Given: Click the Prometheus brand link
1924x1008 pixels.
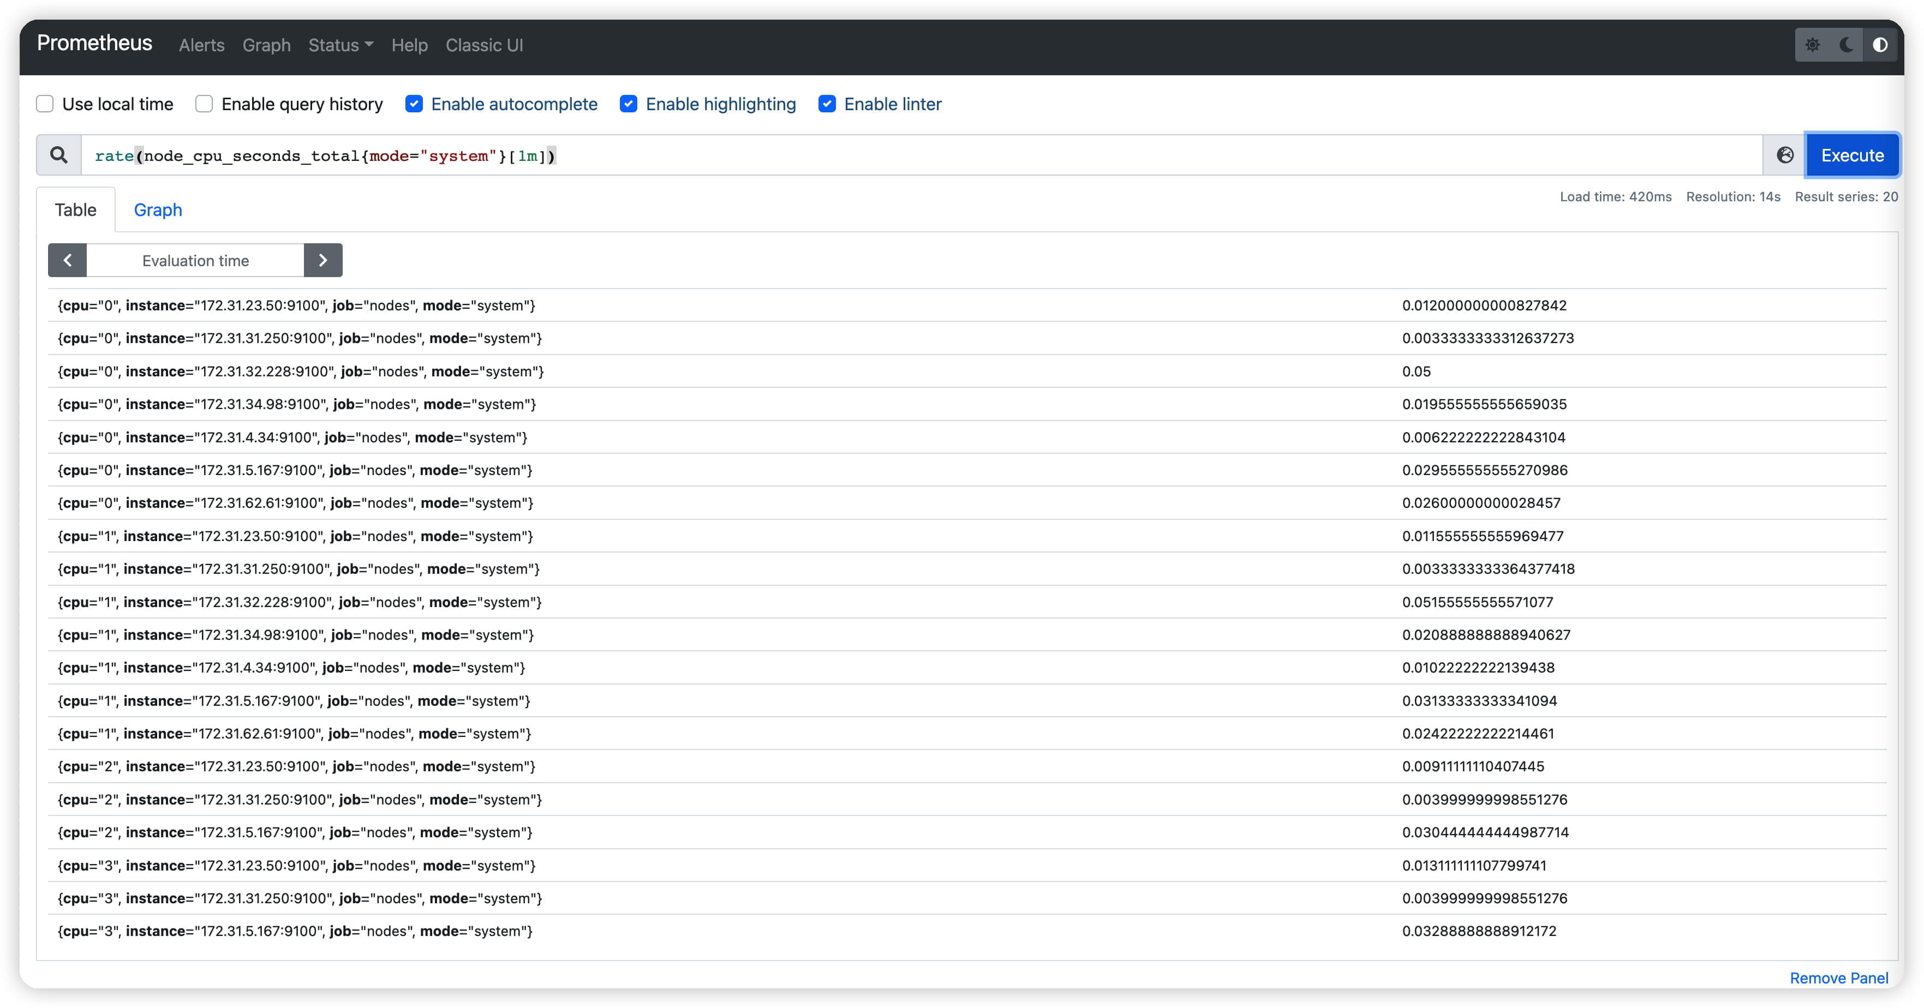Looking at the screenshot, I should point(95,43).
